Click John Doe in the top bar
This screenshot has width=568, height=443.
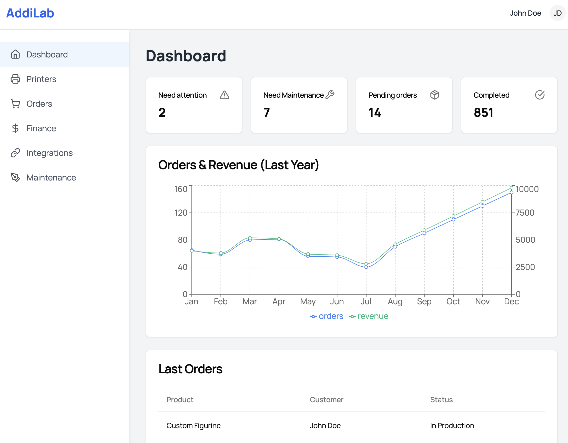(525, 13)
